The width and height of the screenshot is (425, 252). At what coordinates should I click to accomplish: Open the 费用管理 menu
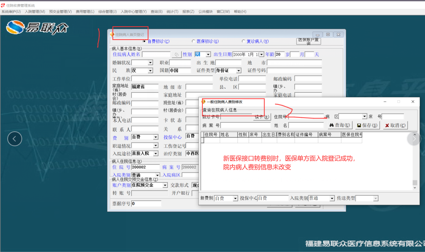tap(85, 11)
